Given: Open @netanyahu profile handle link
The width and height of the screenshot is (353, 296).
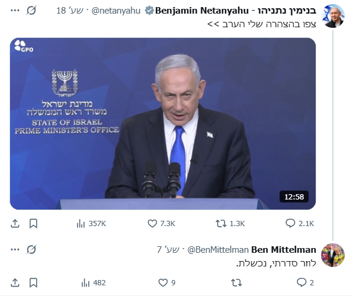Looking at the screenshot, I should pyautogui.click(x=116, y=11).
